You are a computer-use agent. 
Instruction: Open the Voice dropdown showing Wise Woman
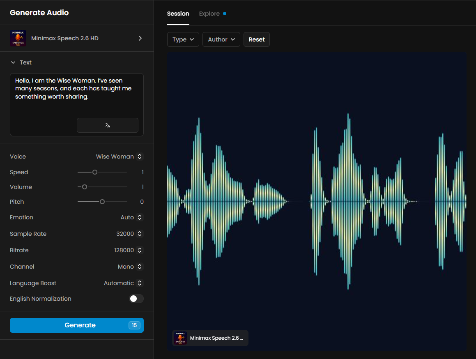point(119,156)
